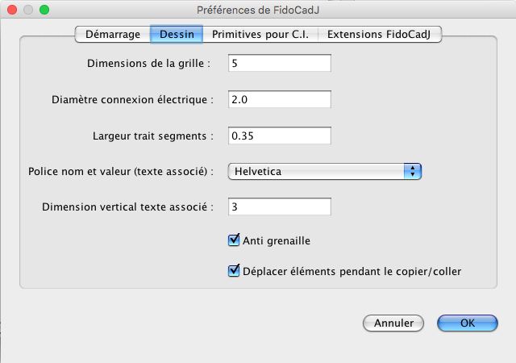The height and width of the screenshot is (363, 516).
Task: Click the green zoom window button
Action: point(44,10)
